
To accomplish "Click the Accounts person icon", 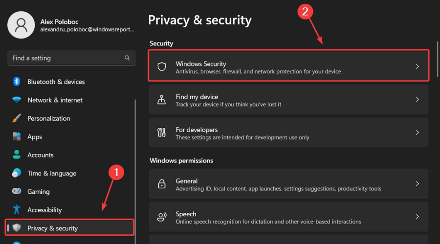I will (17, 155).
